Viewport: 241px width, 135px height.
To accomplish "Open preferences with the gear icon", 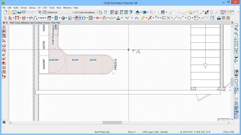I will point(4,122).
